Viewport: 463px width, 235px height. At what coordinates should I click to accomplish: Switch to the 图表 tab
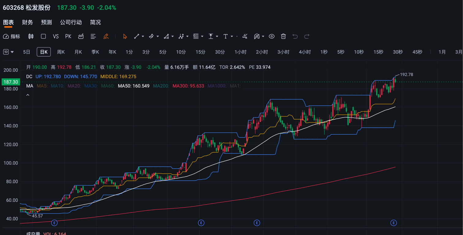(9, 22)
